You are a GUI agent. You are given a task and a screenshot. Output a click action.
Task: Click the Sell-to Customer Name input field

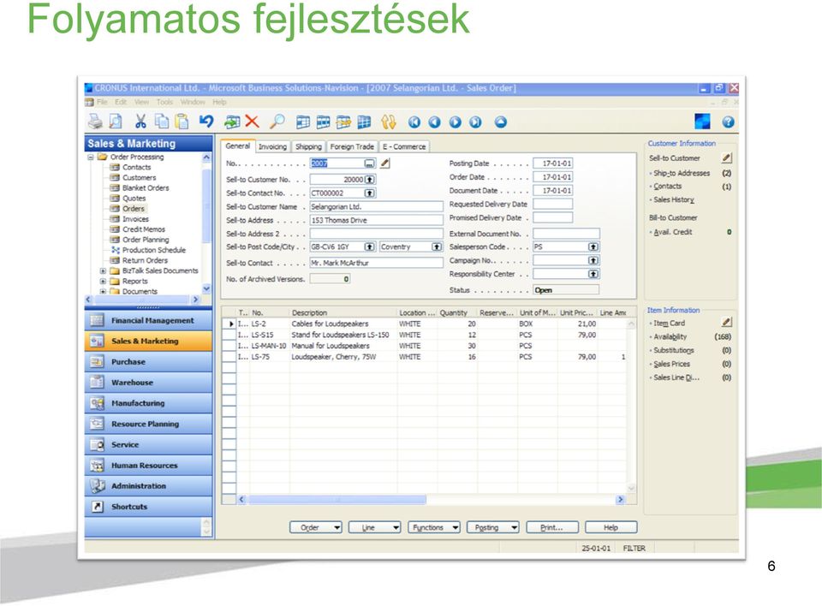377,206
